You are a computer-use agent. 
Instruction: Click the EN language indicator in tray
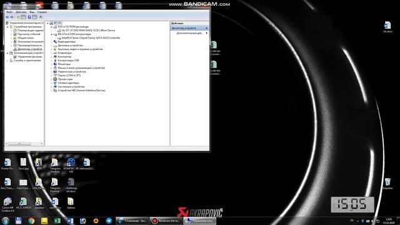point(352,221)
